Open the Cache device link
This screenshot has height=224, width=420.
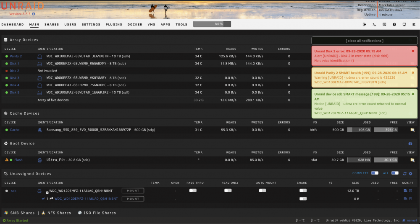click(15, 130)
